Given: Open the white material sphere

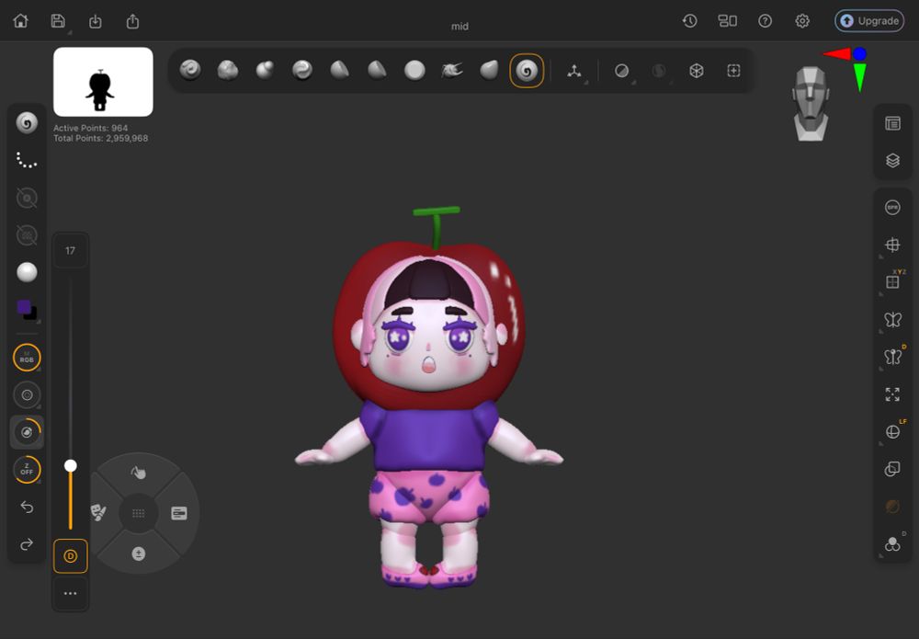Looking at the screenshot, I should point(27,272).
